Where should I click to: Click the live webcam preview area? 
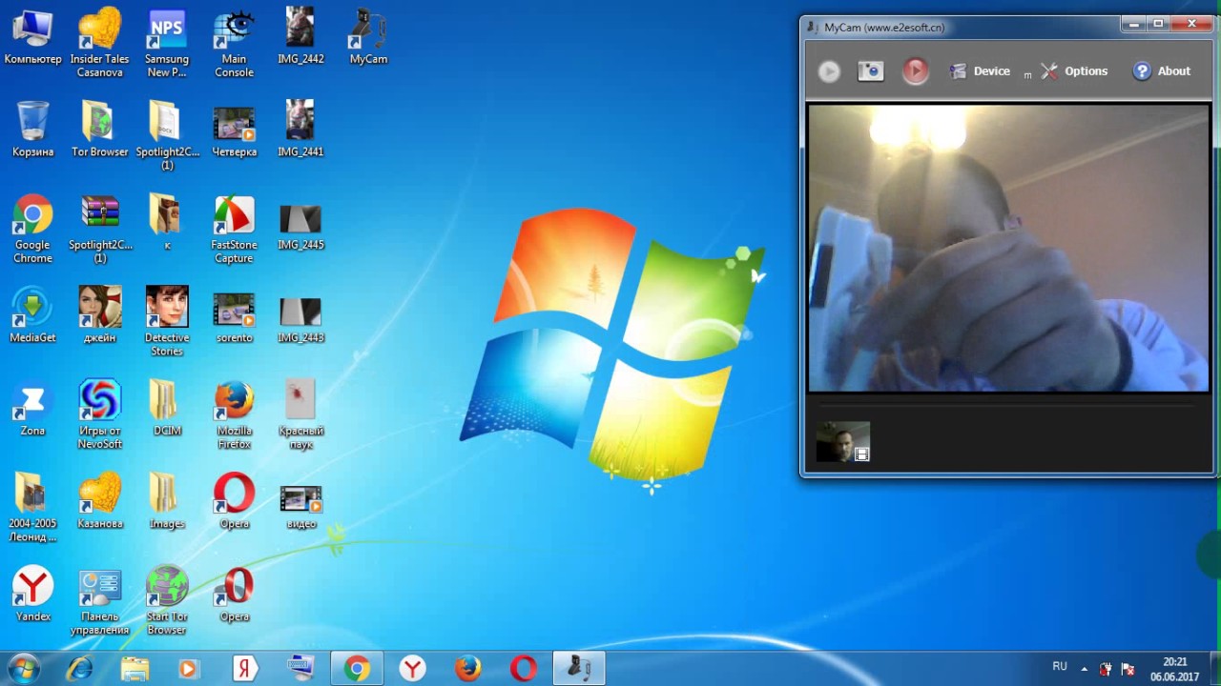pos(1008,248)
